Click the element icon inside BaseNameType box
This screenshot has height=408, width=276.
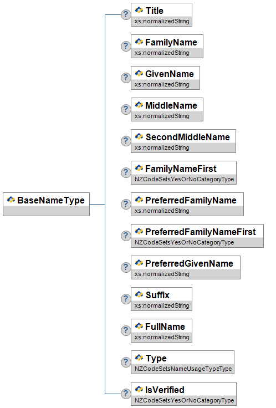tap(11, 200)
